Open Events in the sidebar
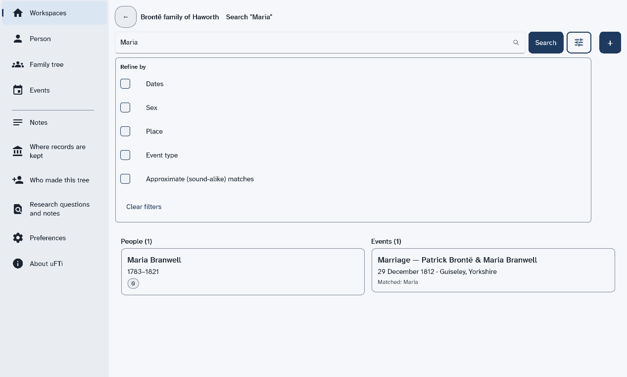627x377 pixels. coord(54,90)
